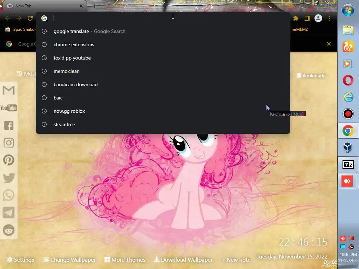Open 7-Zip on the taskbar

[x=348, y=164]
